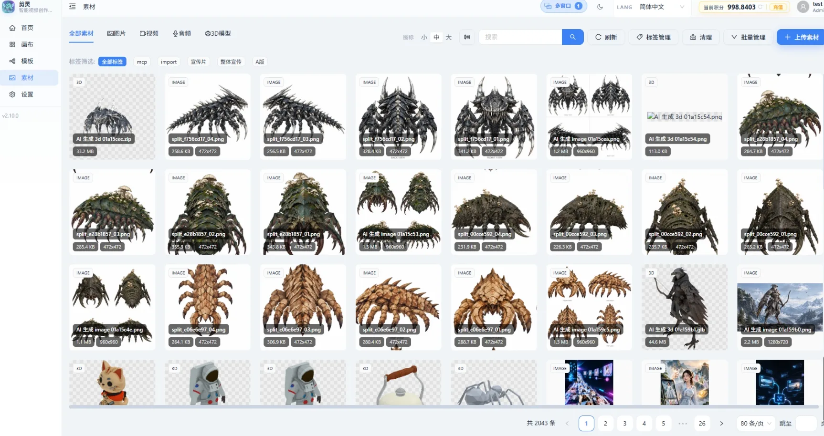This screenshot has width=824, height=436.
Task: Set icon size to 中
Action: point(436,37)
